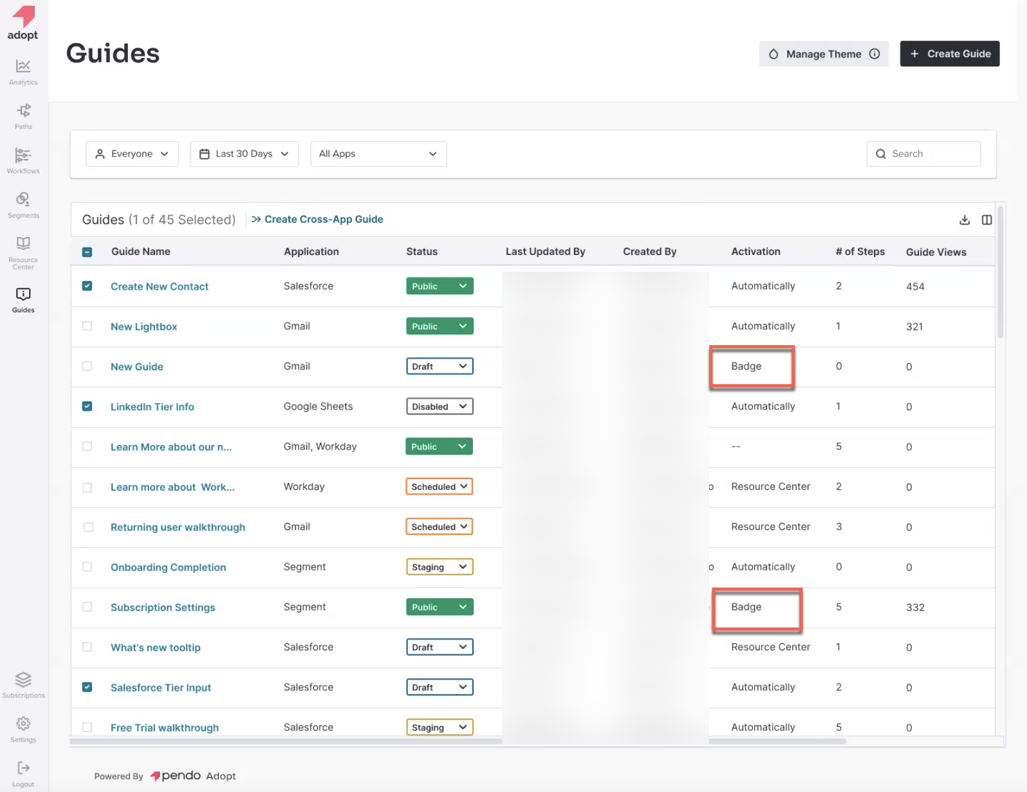Sort by Activation column header
The image size is (1027, 792).
pos(755,252)
